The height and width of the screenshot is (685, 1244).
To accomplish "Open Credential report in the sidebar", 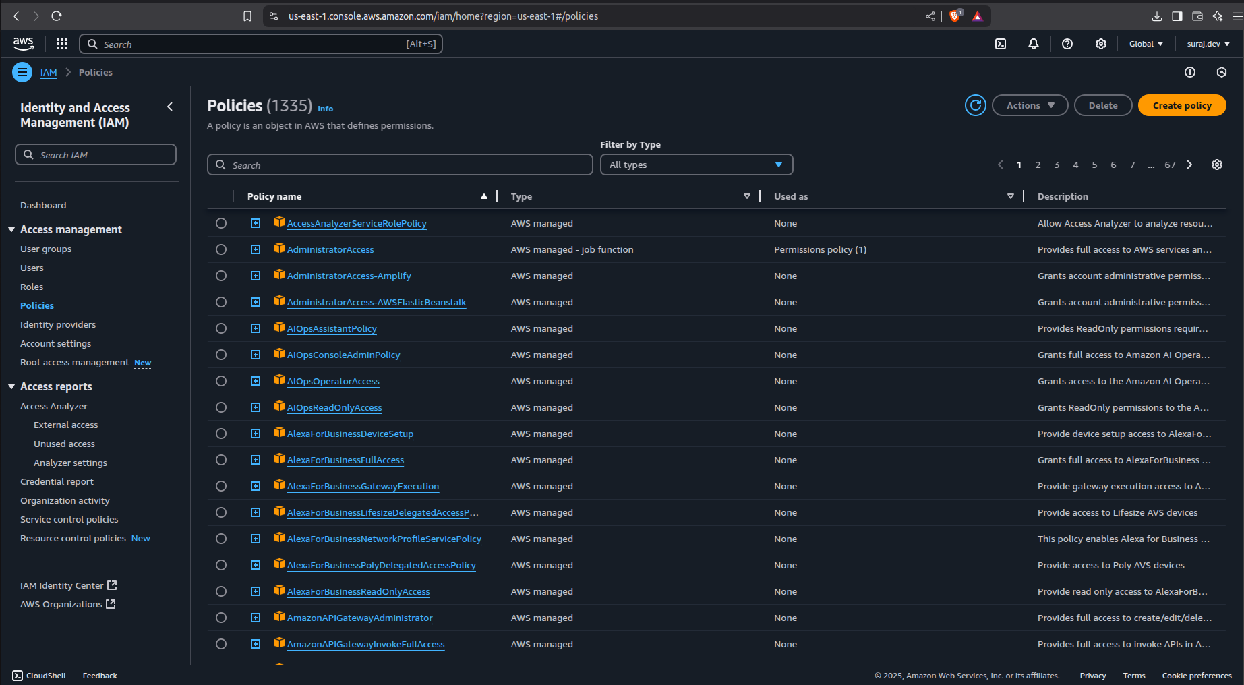I will pos(57,481).
